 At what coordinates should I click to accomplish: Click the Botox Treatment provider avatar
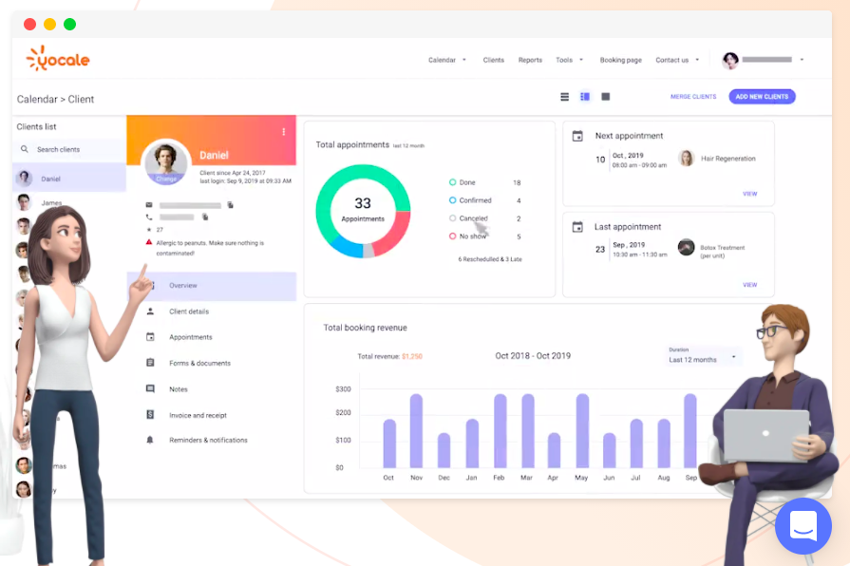tap(687, 247)
